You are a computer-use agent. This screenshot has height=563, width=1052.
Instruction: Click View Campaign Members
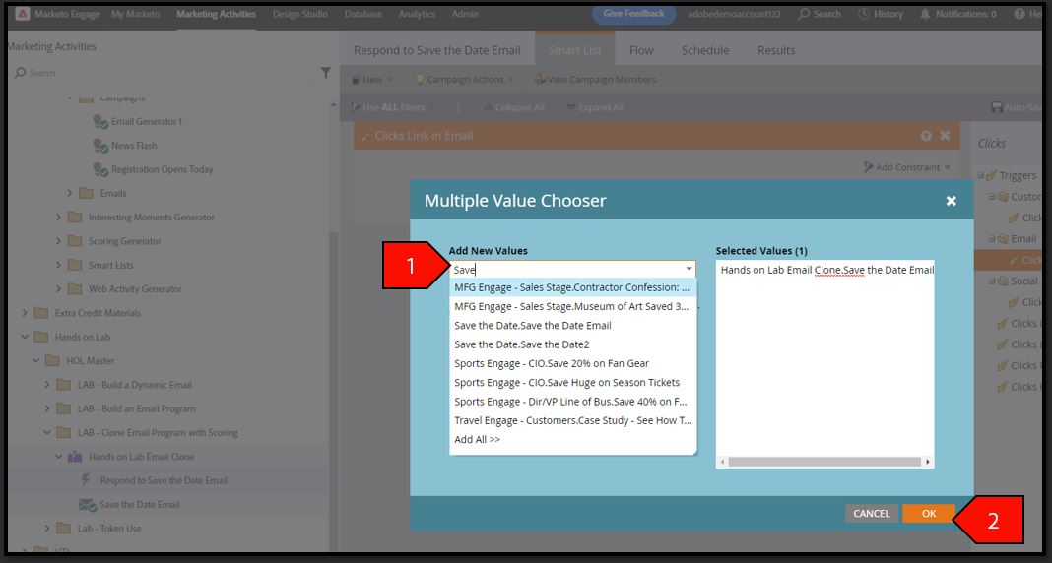click(595, 79)
